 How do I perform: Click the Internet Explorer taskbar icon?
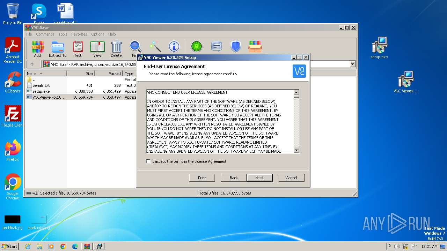point(28,246)
